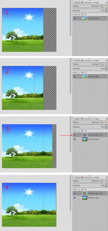108x231 pixels.
Task: Switch to the Paths tab in step 3 panel
Action: coord(96,119)
